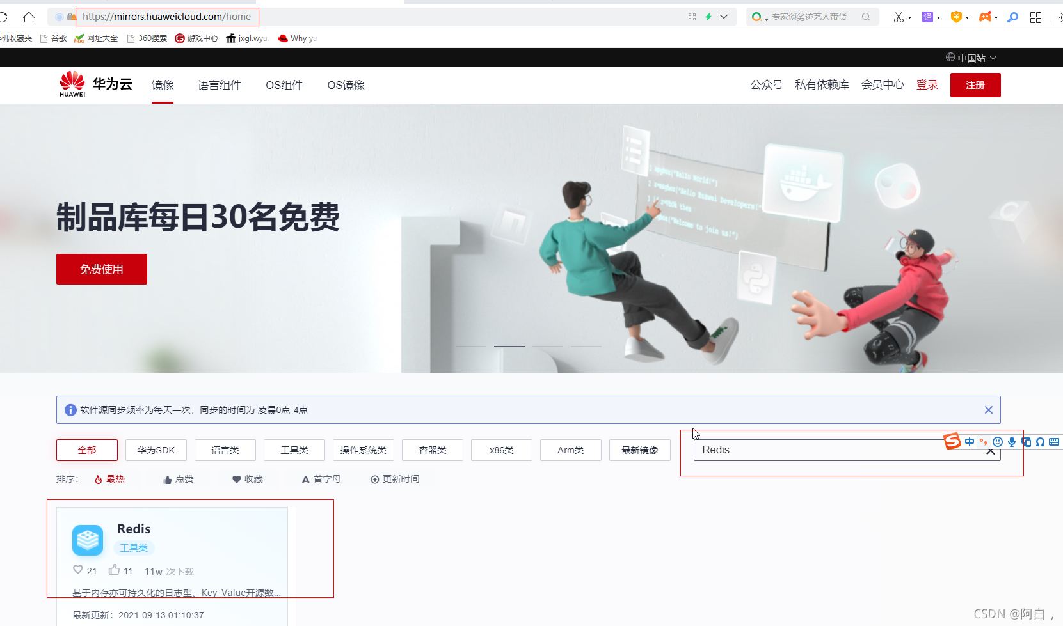Click the browser reload icon
The width and height of the screenshot is (1063, 626).
(3, 17)
